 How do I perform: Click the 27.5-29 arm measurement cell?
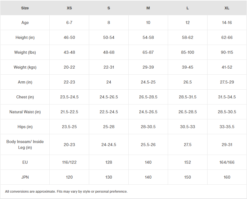(x=227, y=82)
